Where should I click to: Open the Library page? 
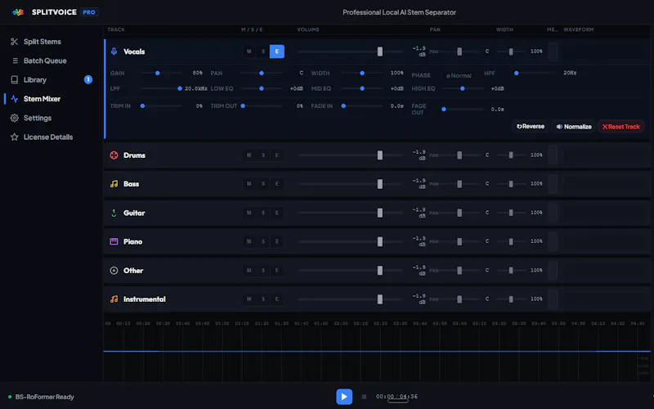(50, 79)
